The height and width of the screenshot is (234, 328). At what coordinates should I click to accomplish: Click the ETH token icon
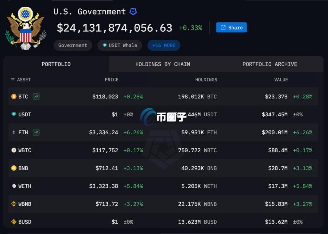(x=14, y=132)
